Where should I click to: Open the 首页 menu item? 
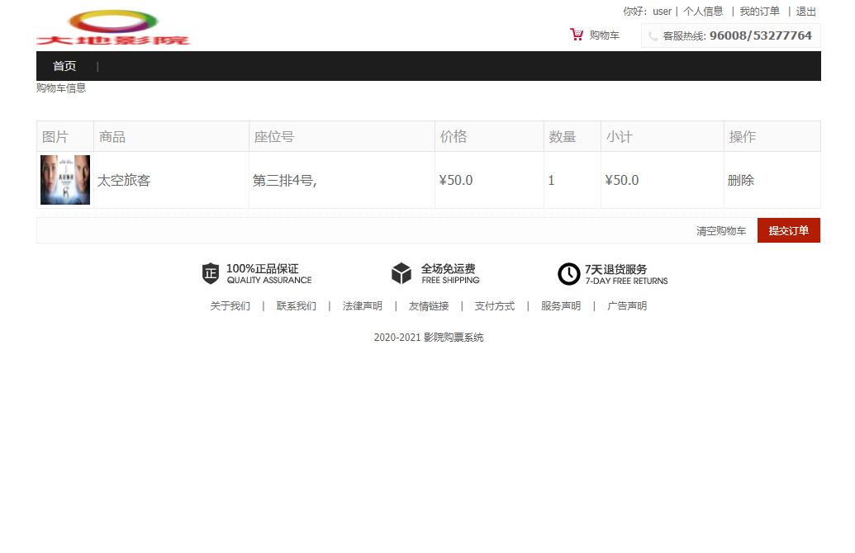point(64,66)
